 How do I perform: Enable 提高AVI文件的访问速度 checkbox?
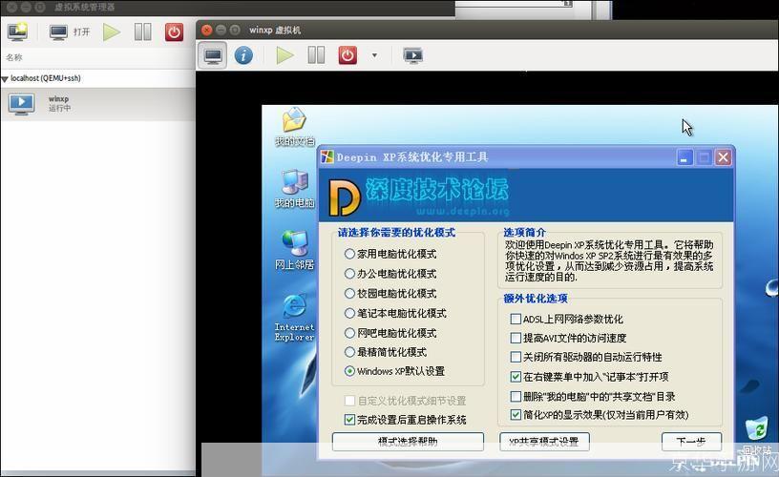click(x=516, y=338)
